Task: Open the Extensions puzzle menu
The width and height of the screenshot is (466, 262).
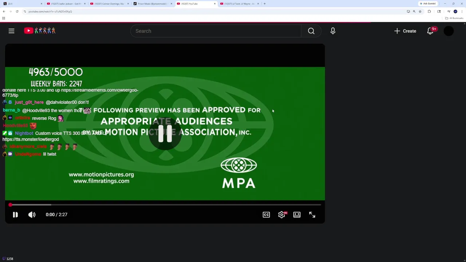Action: [x=429, y=11]
